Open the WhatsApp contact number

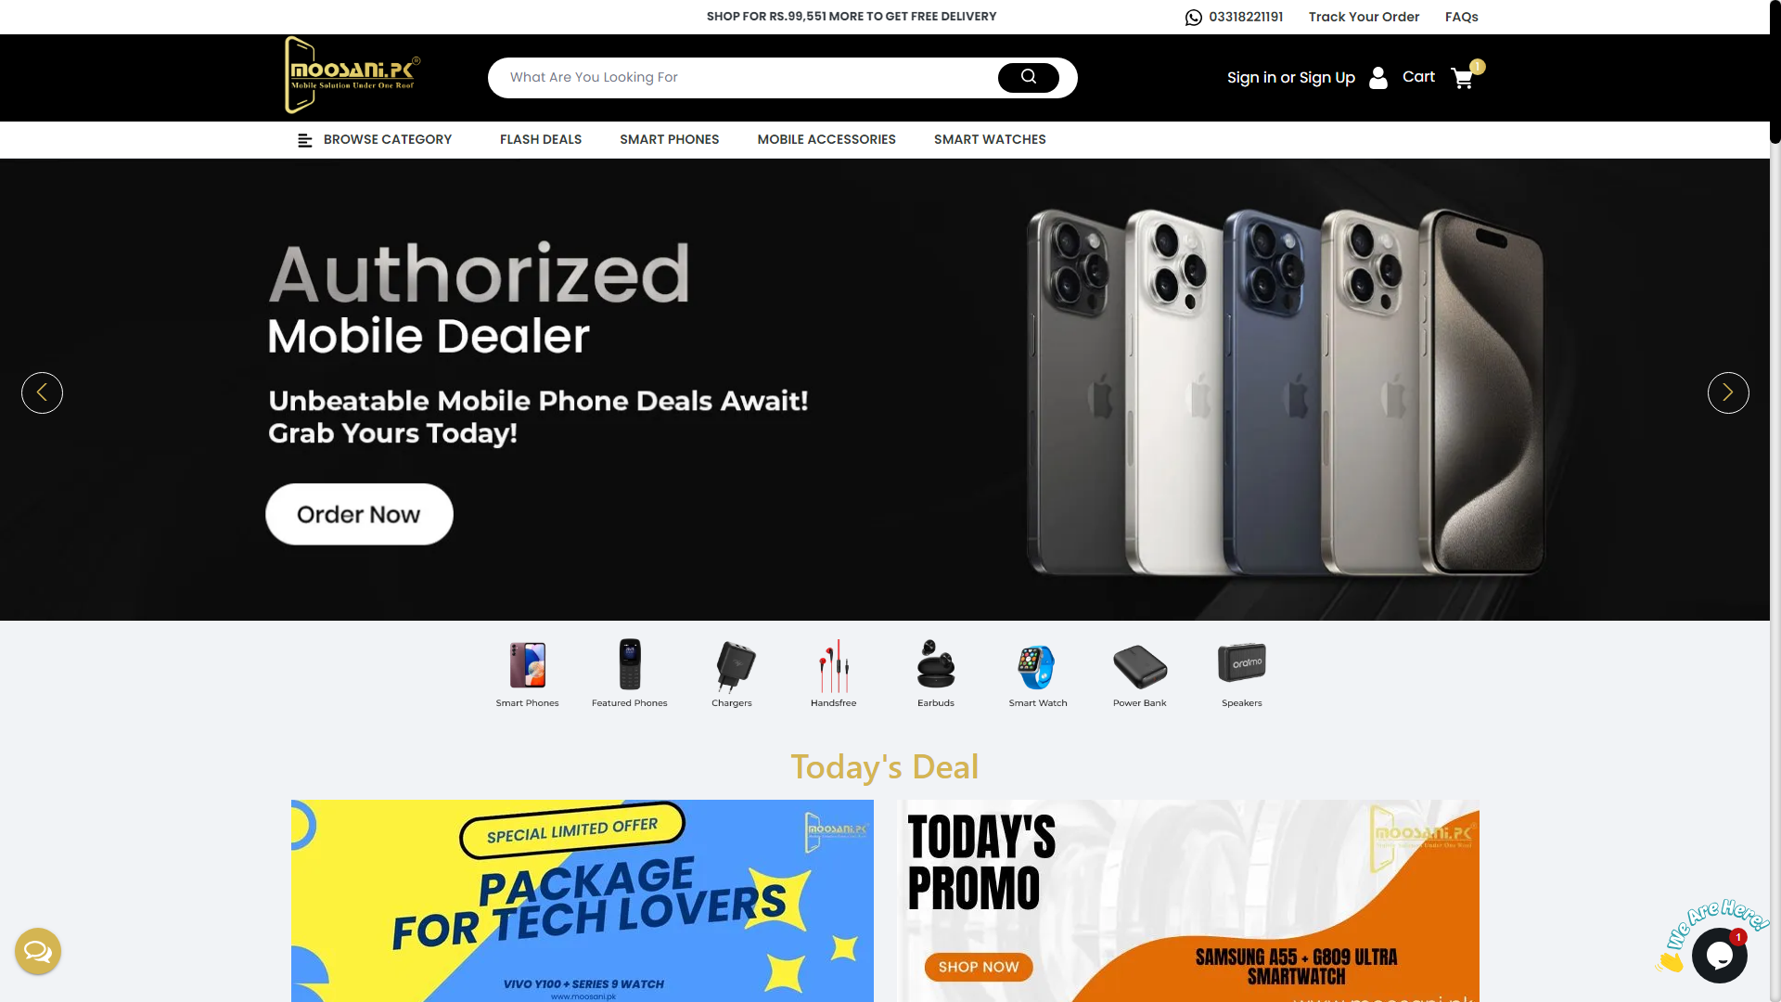(1234, 17)
